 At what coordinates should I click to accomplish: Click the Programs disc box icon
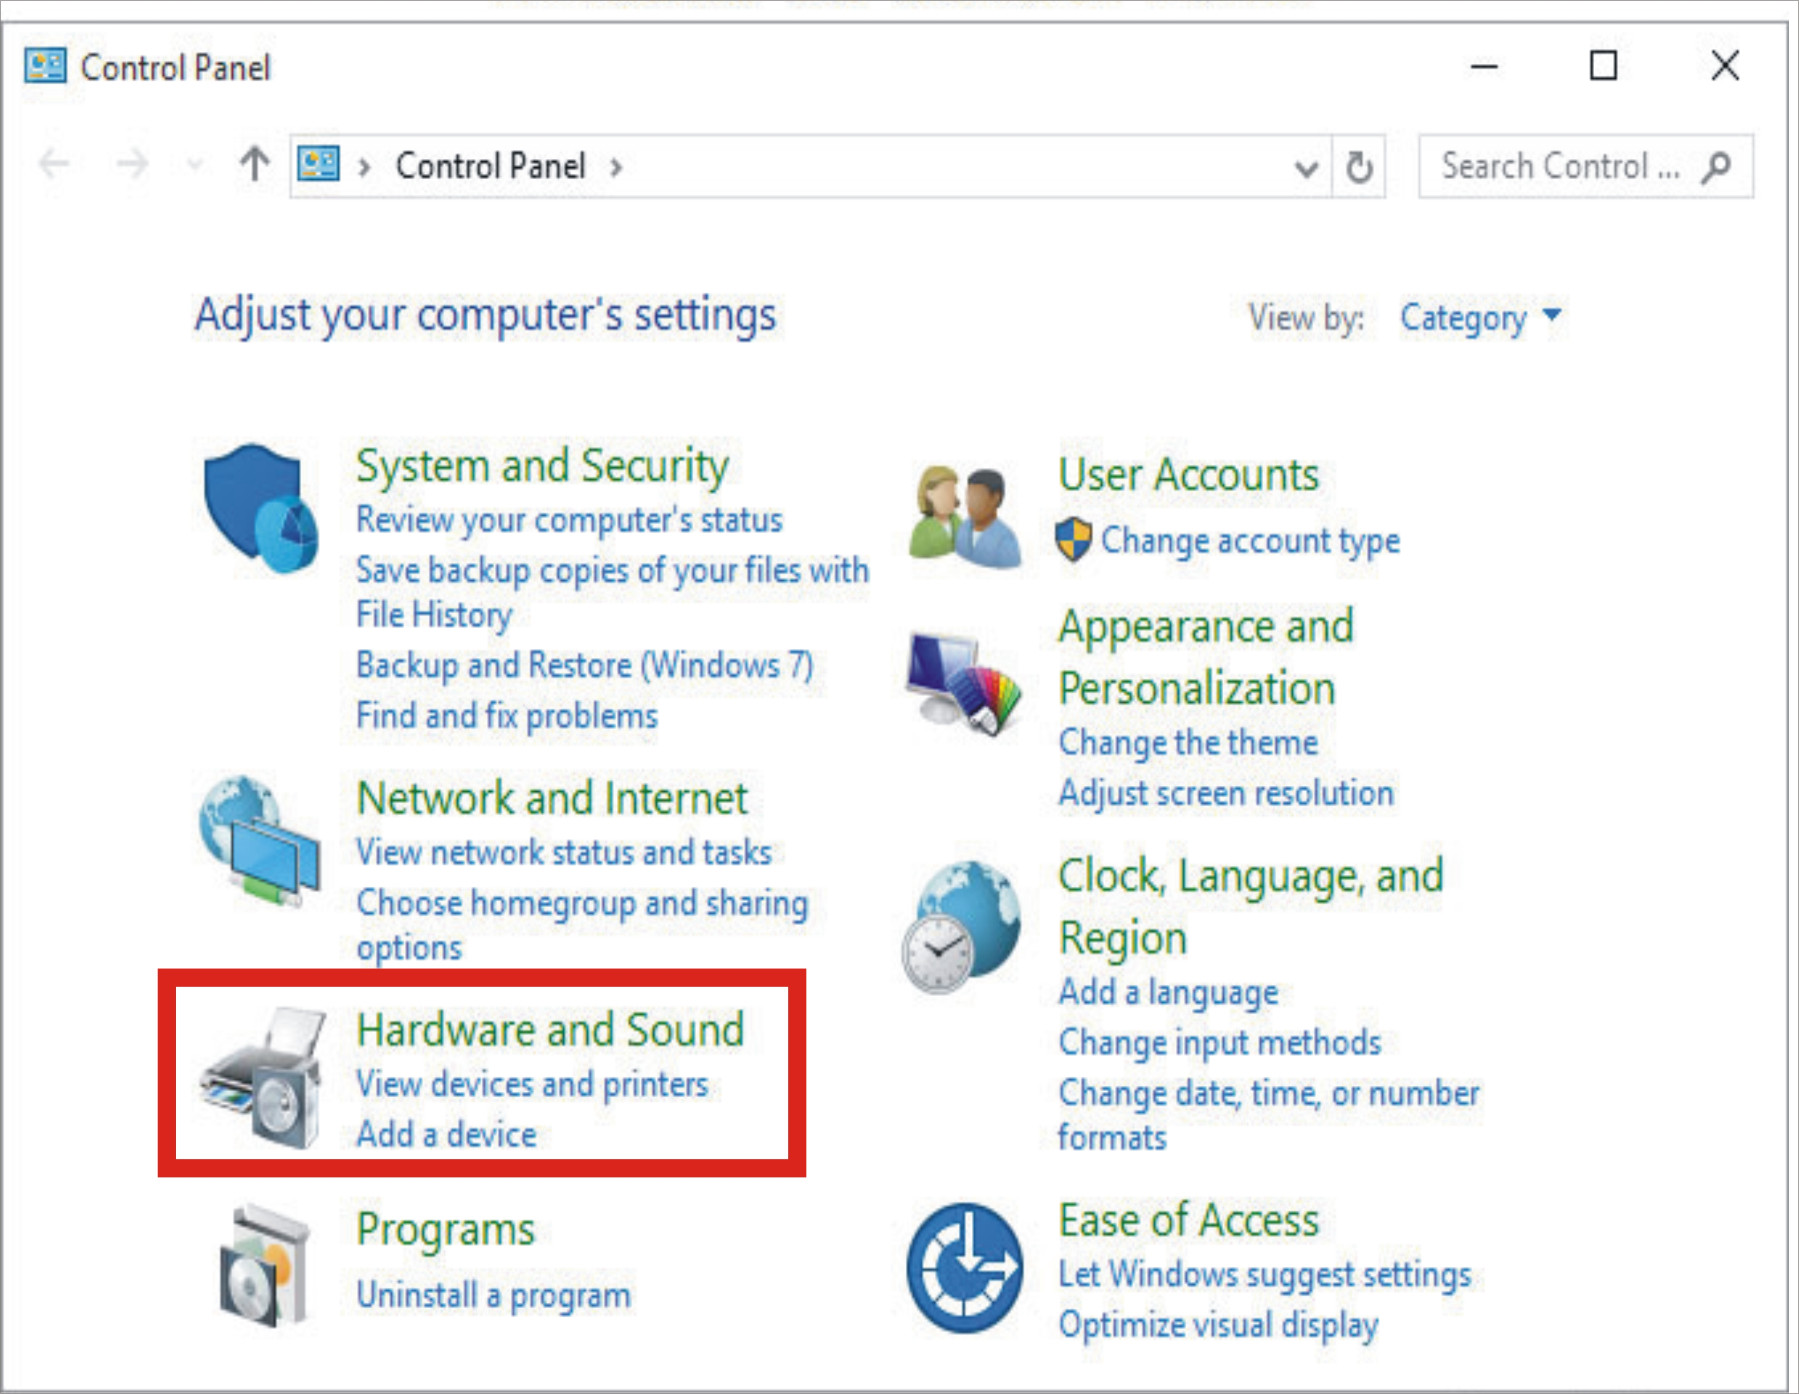(x=266, y=1266)
